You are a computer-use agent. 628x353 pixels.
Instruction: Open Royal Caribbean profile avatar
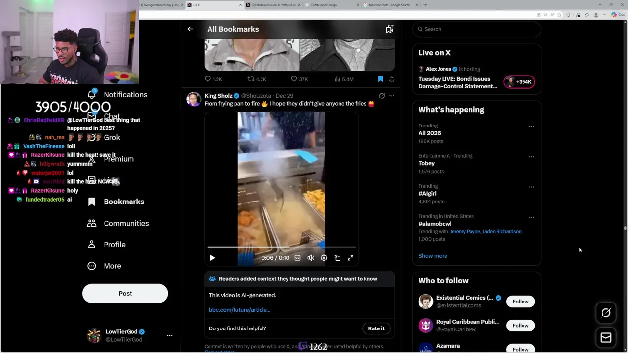click(426, 326)
